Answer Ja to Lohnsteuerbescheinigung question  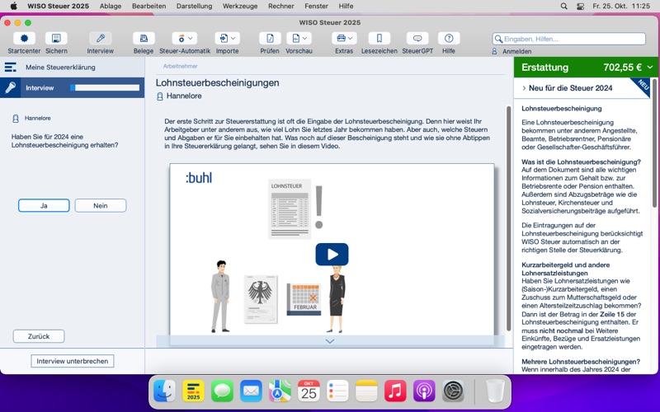click(x=44, y=205)
